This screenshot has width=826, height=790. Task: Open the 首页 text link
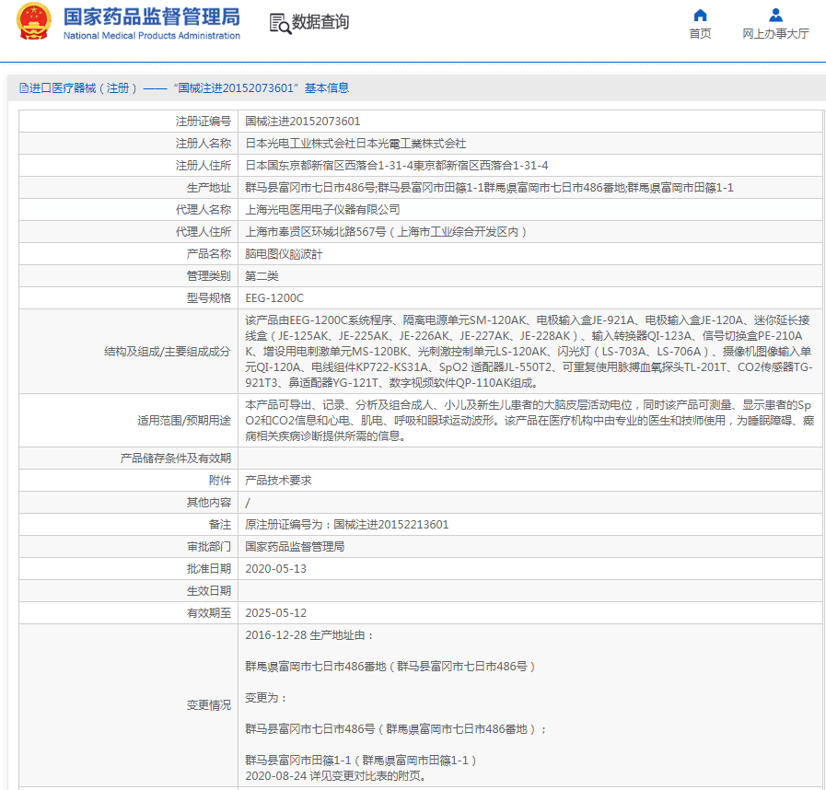coord(700,34)
